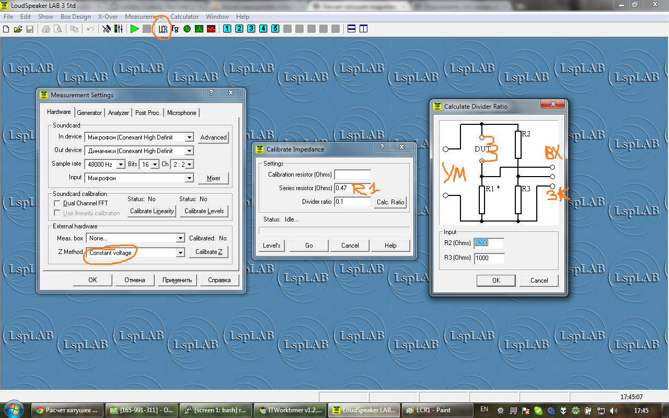Click the R3 (Ohms) input field
669x418 pixels.
point(489,258)
